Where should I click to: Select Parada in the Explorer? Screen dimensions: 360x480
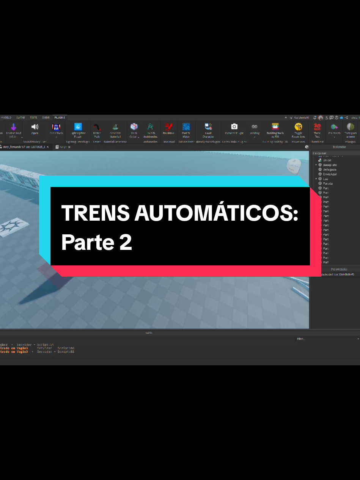[x=328, y=184]
